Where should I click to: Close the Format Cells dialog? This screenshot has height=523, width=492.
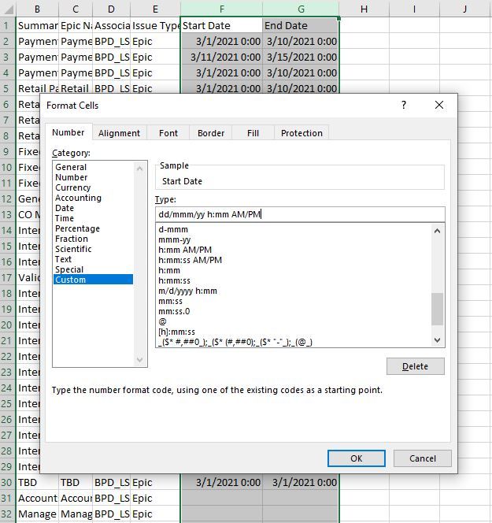(439, 105)
